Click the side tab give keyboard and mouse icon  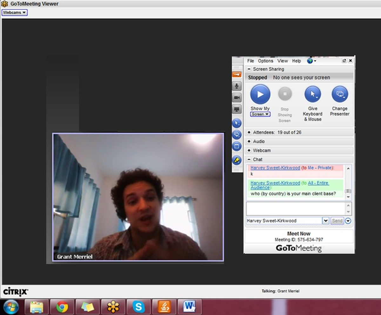click(x=237, y=123)
